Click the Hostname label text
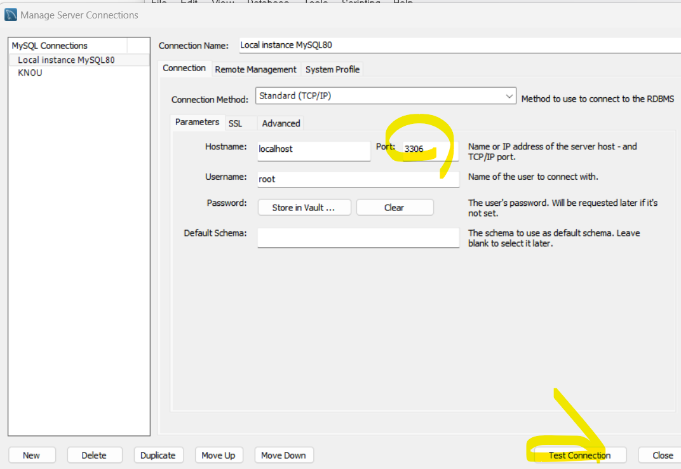This screenshot has width=681, height=469. [x=226, y=147]
